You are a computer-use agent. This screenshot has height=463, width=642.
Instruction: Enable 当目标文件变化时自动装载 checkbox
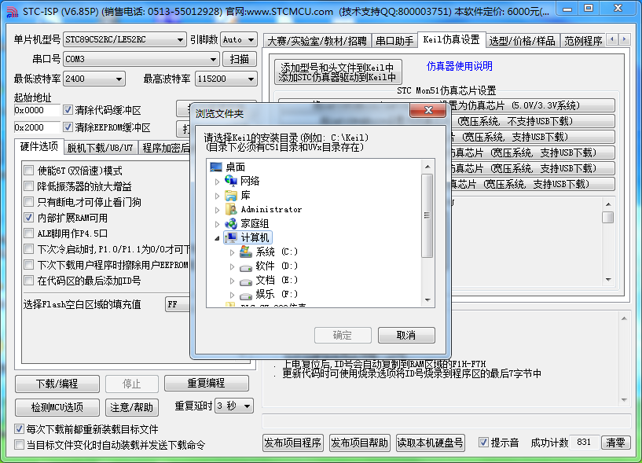(x=19, y=445)
